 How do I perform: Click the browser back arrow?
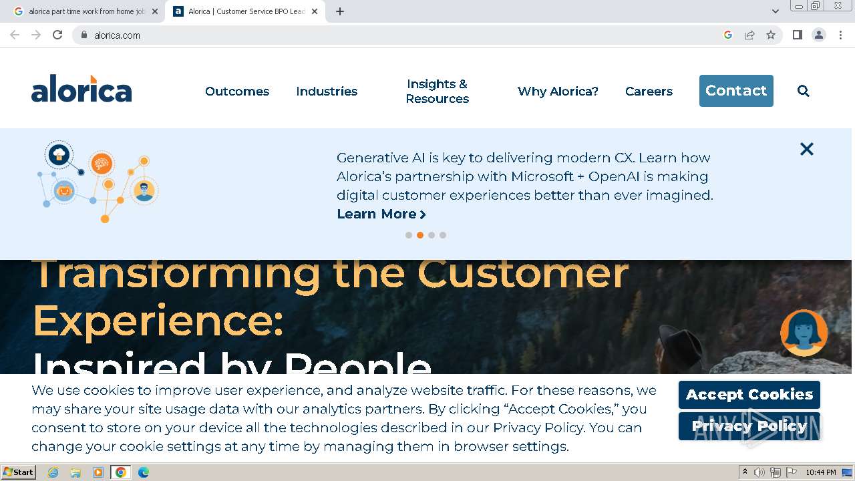15,35
